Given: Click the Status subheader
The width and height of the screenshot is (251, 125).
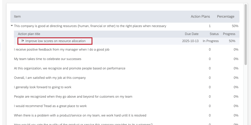Looking at the screenshot, I should 214,34.
